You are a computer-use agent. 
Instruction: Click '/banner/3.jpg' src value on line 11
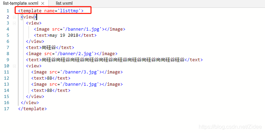[81, 72]
